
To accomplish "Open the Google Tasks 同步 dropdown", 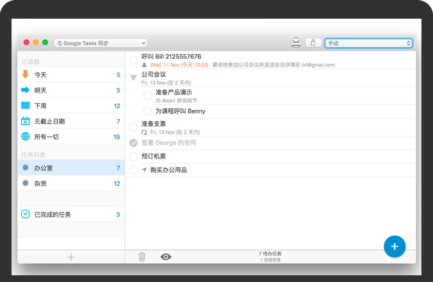I will tap(100, 43).
